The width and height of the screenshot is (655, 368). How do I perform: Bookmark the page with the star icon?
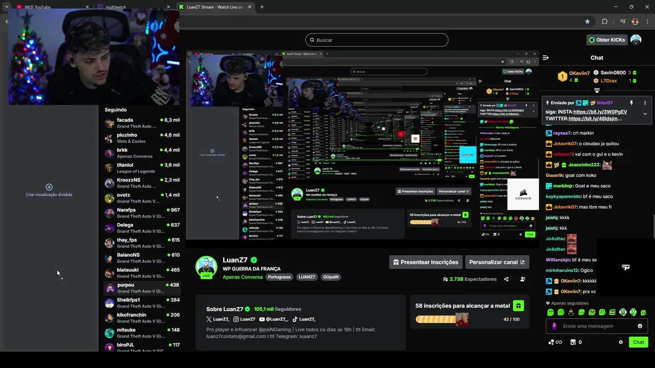pos(587,21)
